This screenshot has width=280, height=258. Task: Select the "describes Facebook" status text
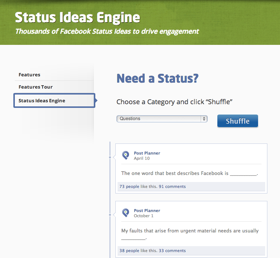coord(189,173)
